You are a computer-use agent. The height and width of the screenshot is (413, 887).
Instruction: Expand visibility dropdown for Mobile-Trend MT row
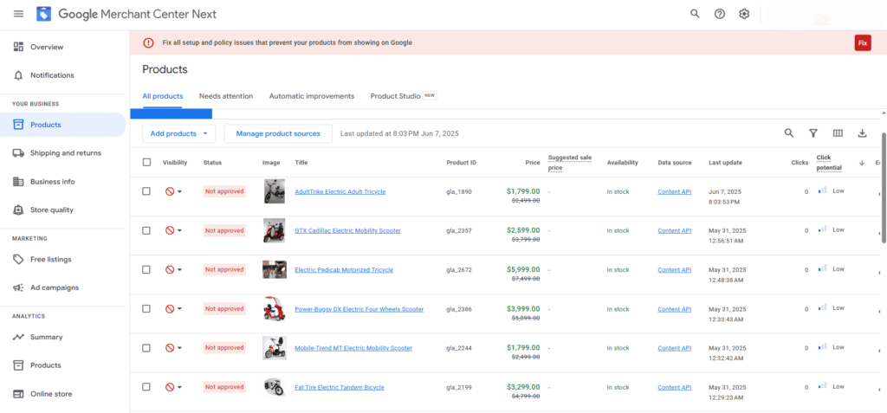180,349
